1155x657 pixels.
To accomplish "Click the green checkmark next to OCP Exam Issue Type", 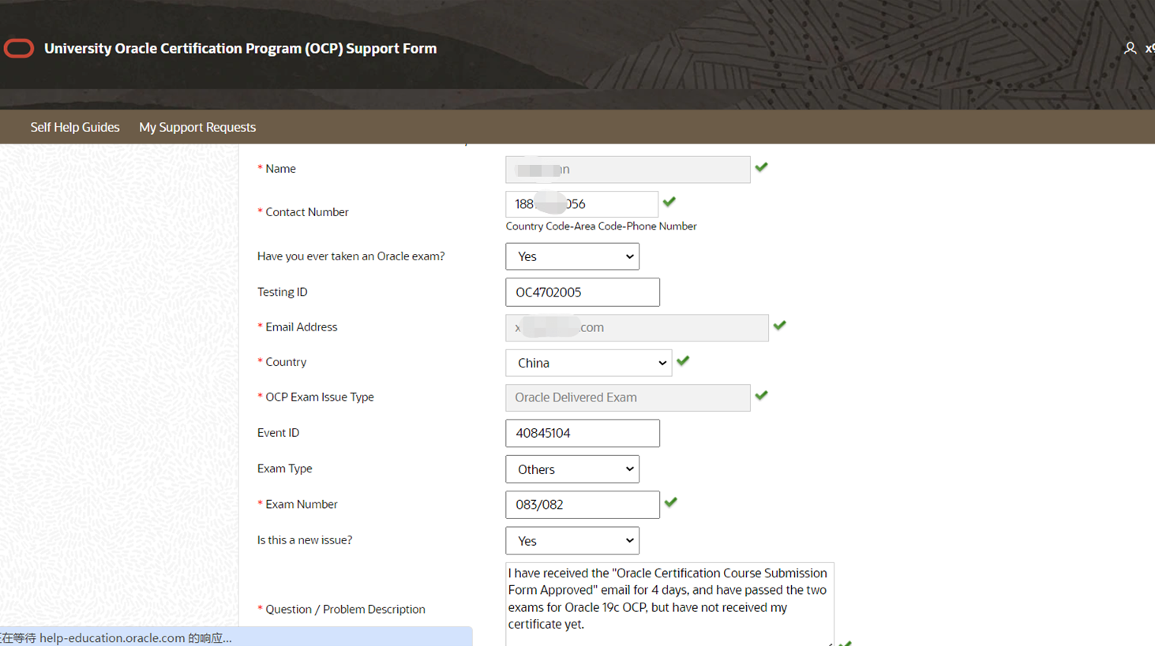I will [x=761, y=395].
